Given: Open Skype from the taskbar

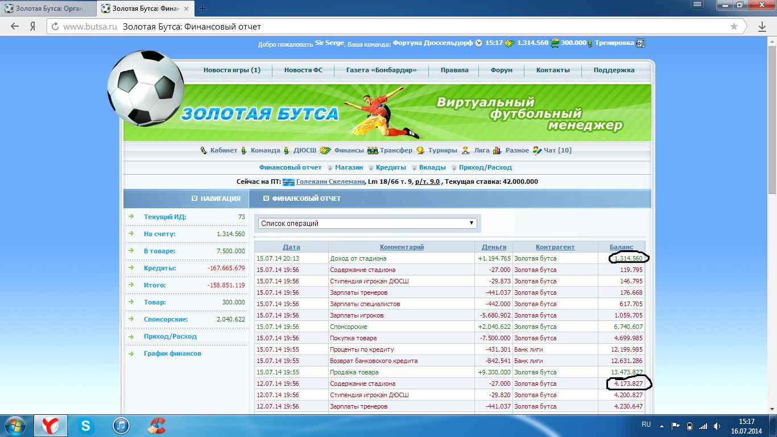Looking at the screenshot, I should pyautogui.click(x=86, y=426).
